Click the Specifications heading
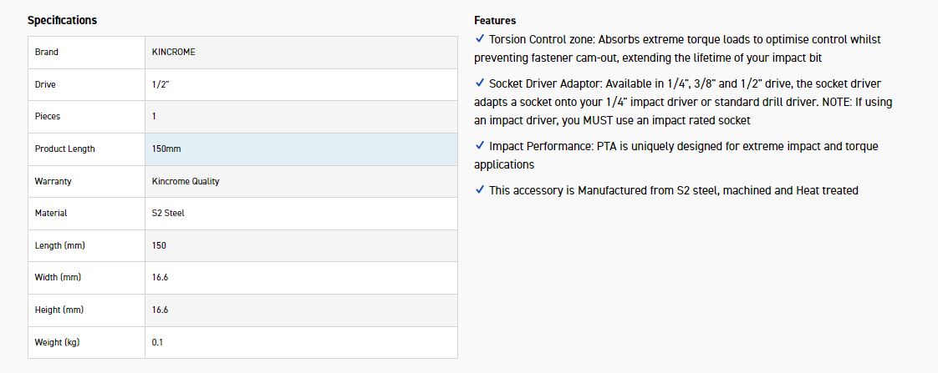The height and width of the screenshot is (373, 938). tap(62, 20)
